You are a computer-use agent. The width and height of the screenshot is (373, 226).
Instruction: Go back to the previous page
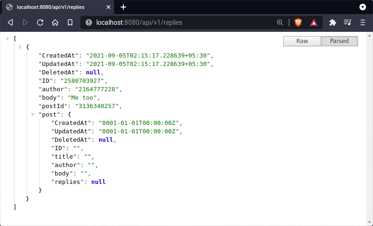pos(10,22)
